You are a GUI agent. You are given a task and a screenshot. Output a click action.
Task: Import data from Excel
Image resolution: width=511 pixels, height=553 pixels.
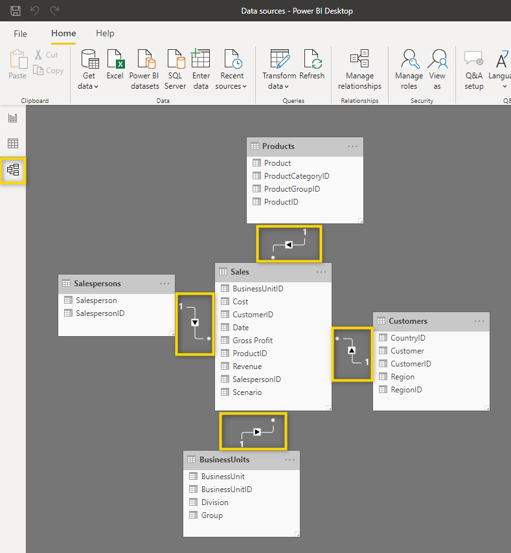pos(115,65)
